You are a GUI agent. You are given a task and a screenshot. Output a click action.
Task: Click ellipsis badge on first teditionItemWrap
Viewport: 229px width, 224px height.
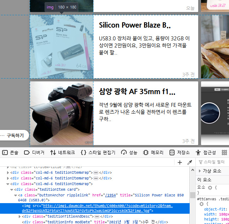pyautogui.click(x=96, y=173)
